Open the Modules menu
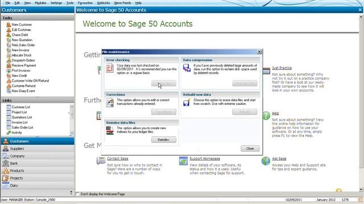The width and height of the screenshot is (364, 204). click(40, 3)
